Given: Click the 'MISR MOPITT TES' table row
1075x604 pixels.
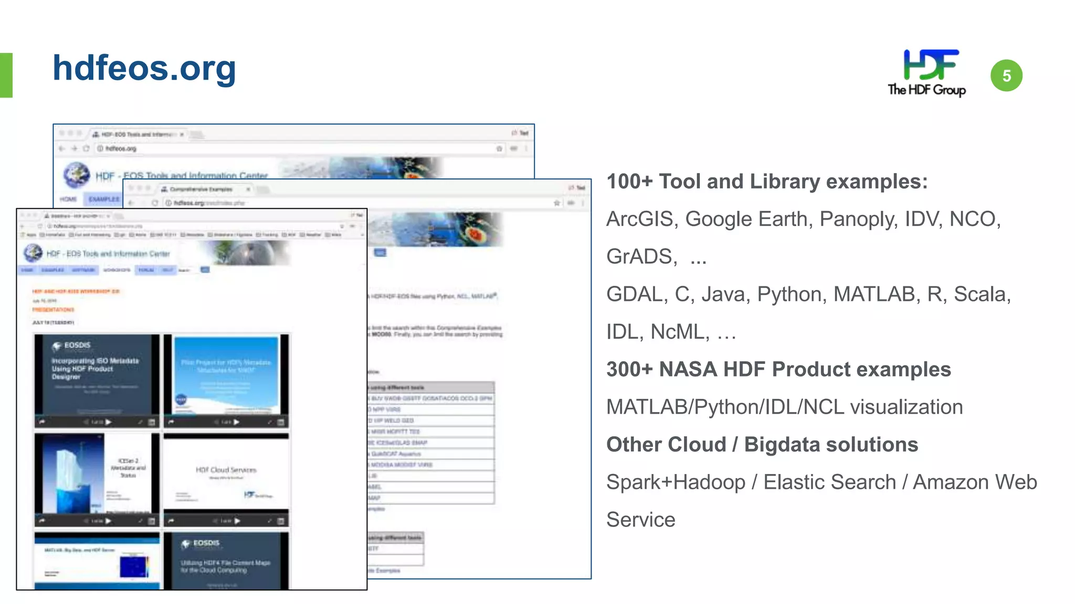Looking at the screenshot, I should [x=431, y=432].
